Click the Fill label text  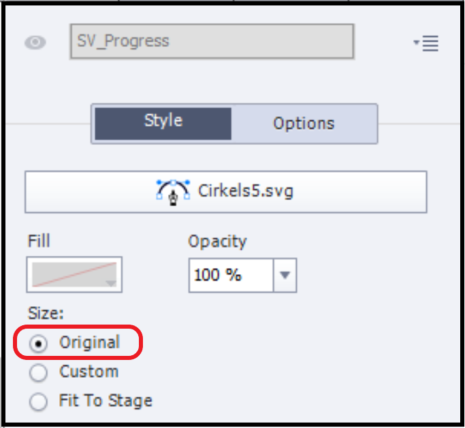point(39,241)
